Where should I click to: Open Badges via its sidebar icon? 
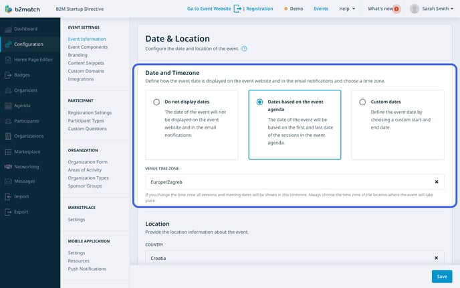[x=8, y=75]
